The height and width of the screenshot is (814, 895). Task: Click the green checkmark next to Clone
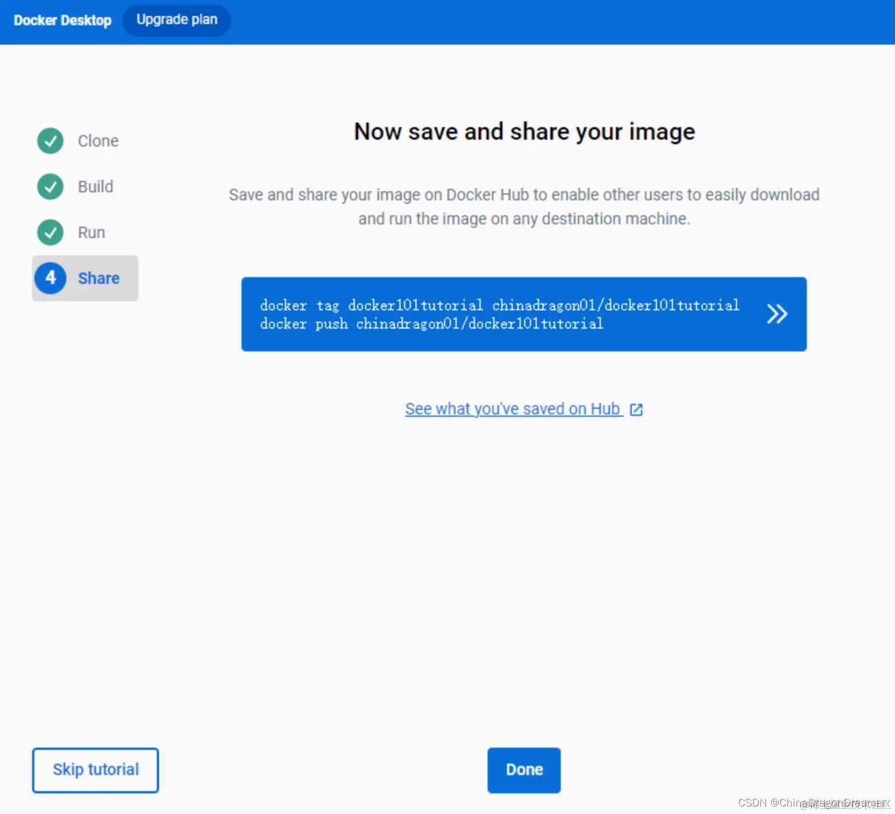[50, 141]
